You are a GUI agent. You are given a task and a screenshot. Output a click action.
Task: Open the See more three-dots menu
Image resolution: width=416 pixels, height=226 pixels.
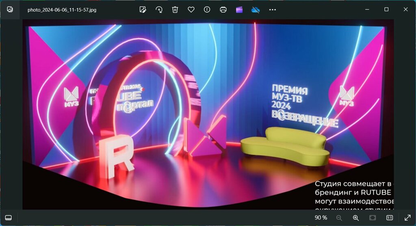[273, 10]
